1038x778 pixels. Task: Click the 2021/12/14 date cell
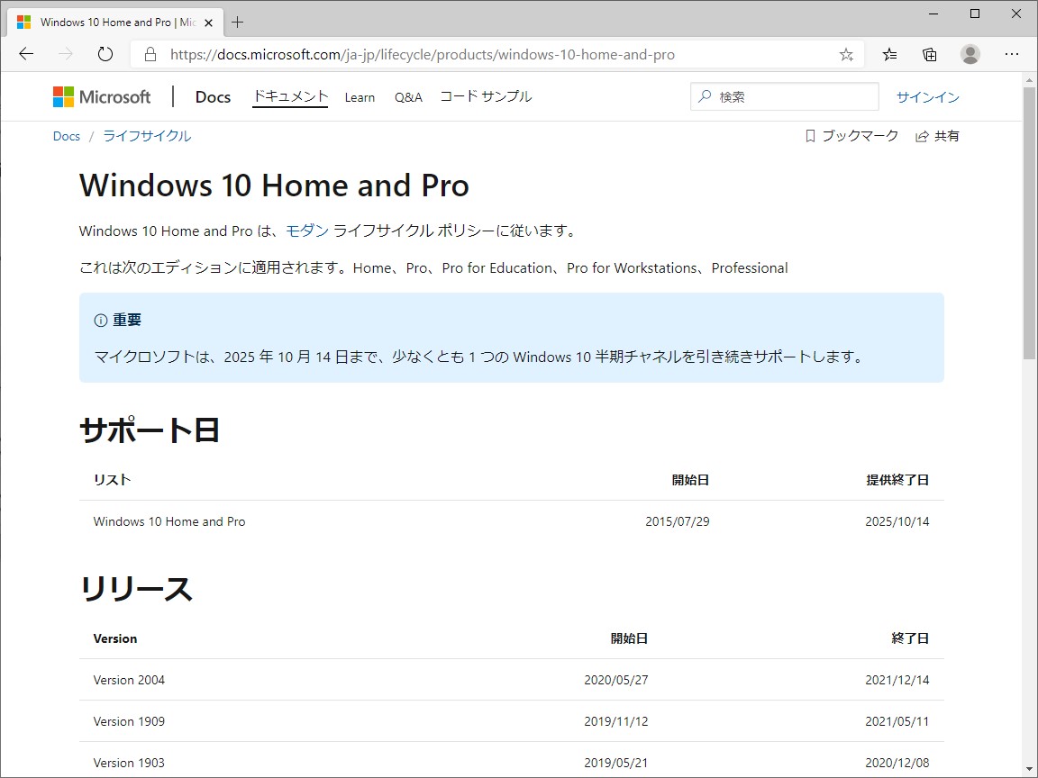tap(897, 680)
